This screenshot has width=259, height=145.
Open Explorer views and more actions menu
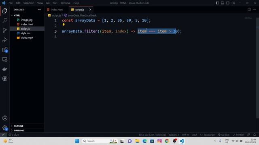[x=40, y=10]
